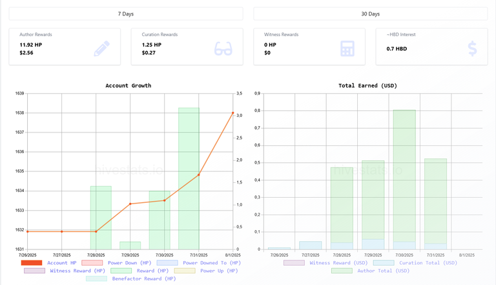
Task: Click the Total Earned (USD) chart title
Action: point(367,85)
